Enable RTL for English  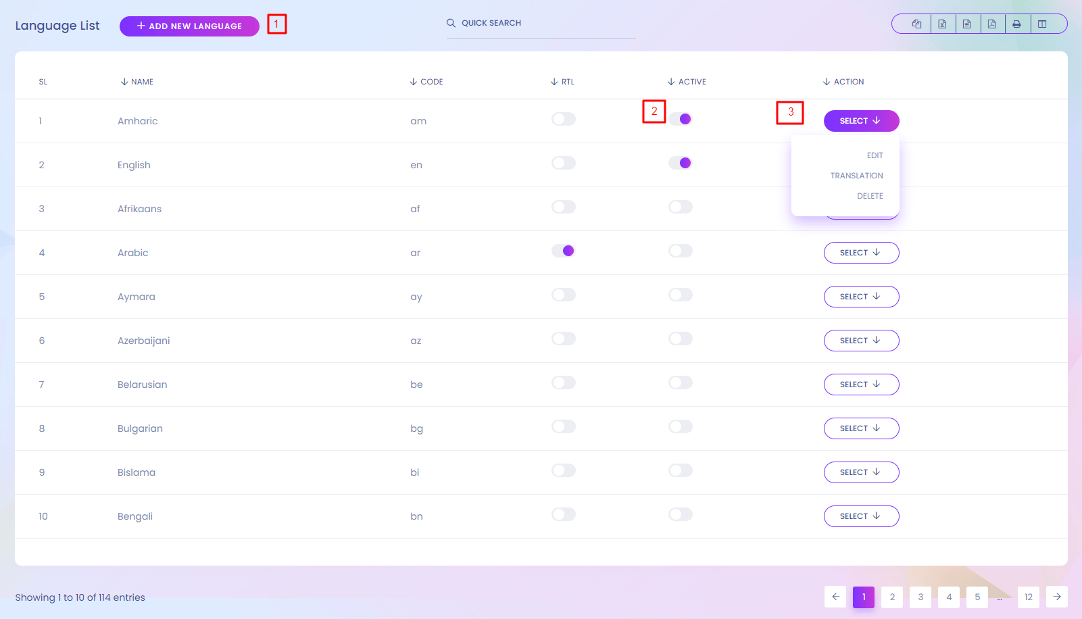563,163
